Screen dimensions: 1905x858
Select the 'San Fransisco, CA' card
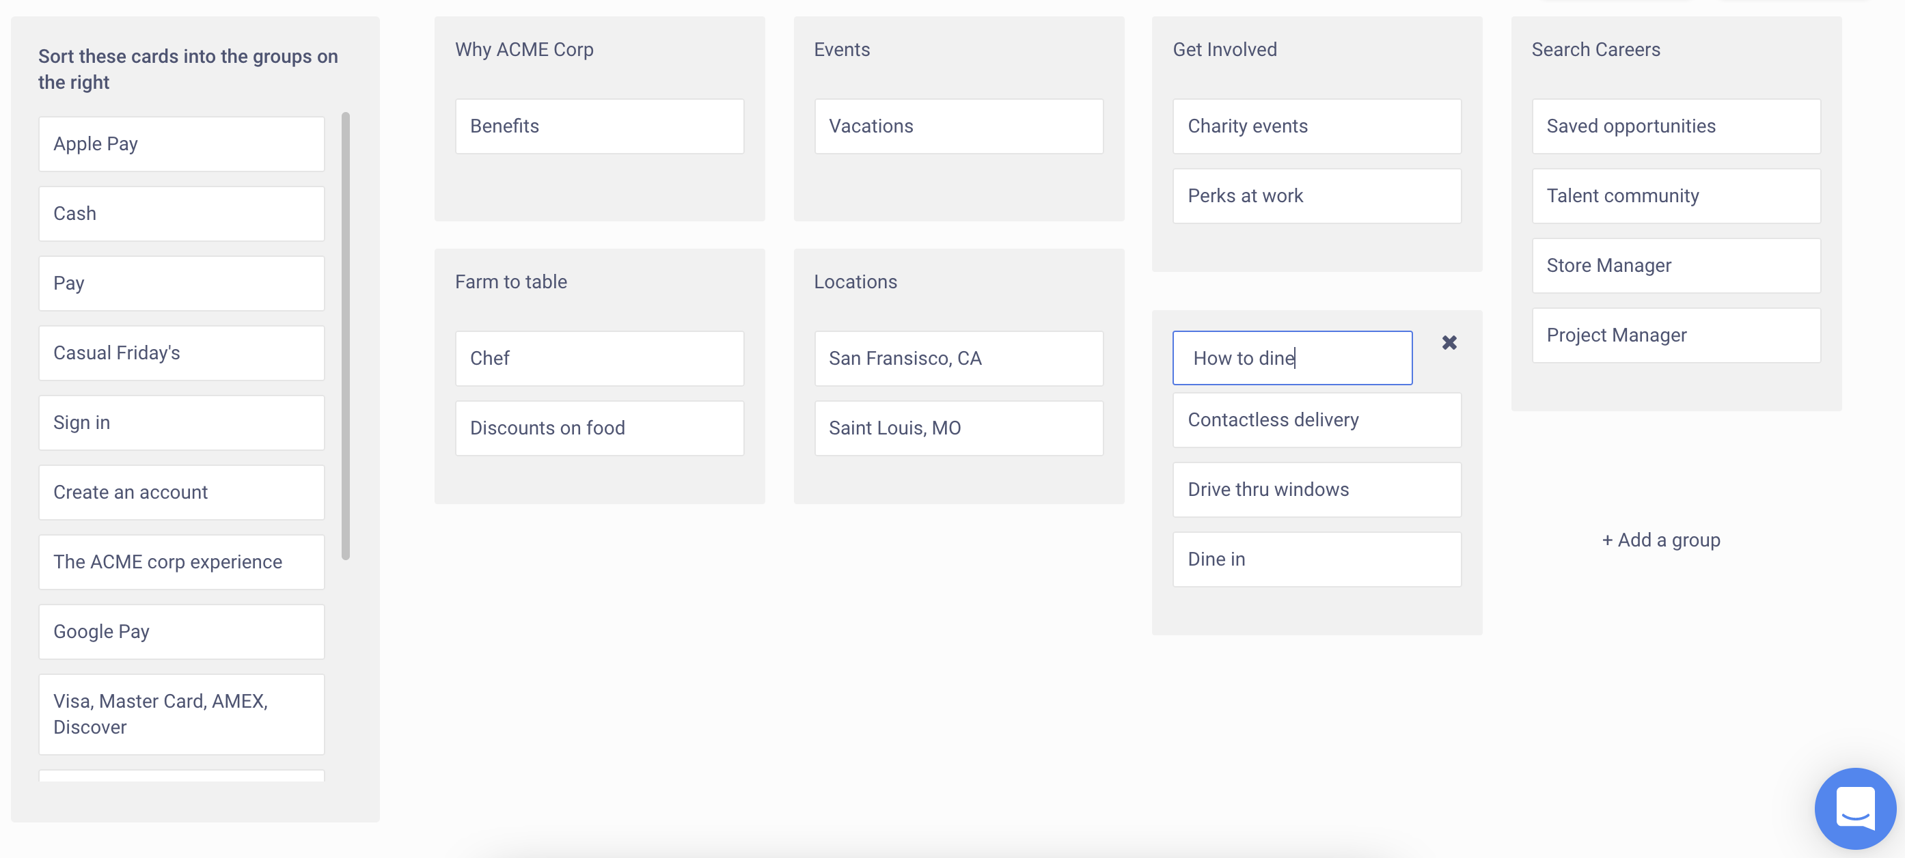point(959,359)
